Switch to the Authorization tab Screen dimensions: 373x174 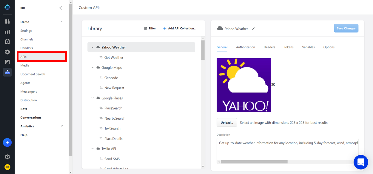(x=245, y=47)
